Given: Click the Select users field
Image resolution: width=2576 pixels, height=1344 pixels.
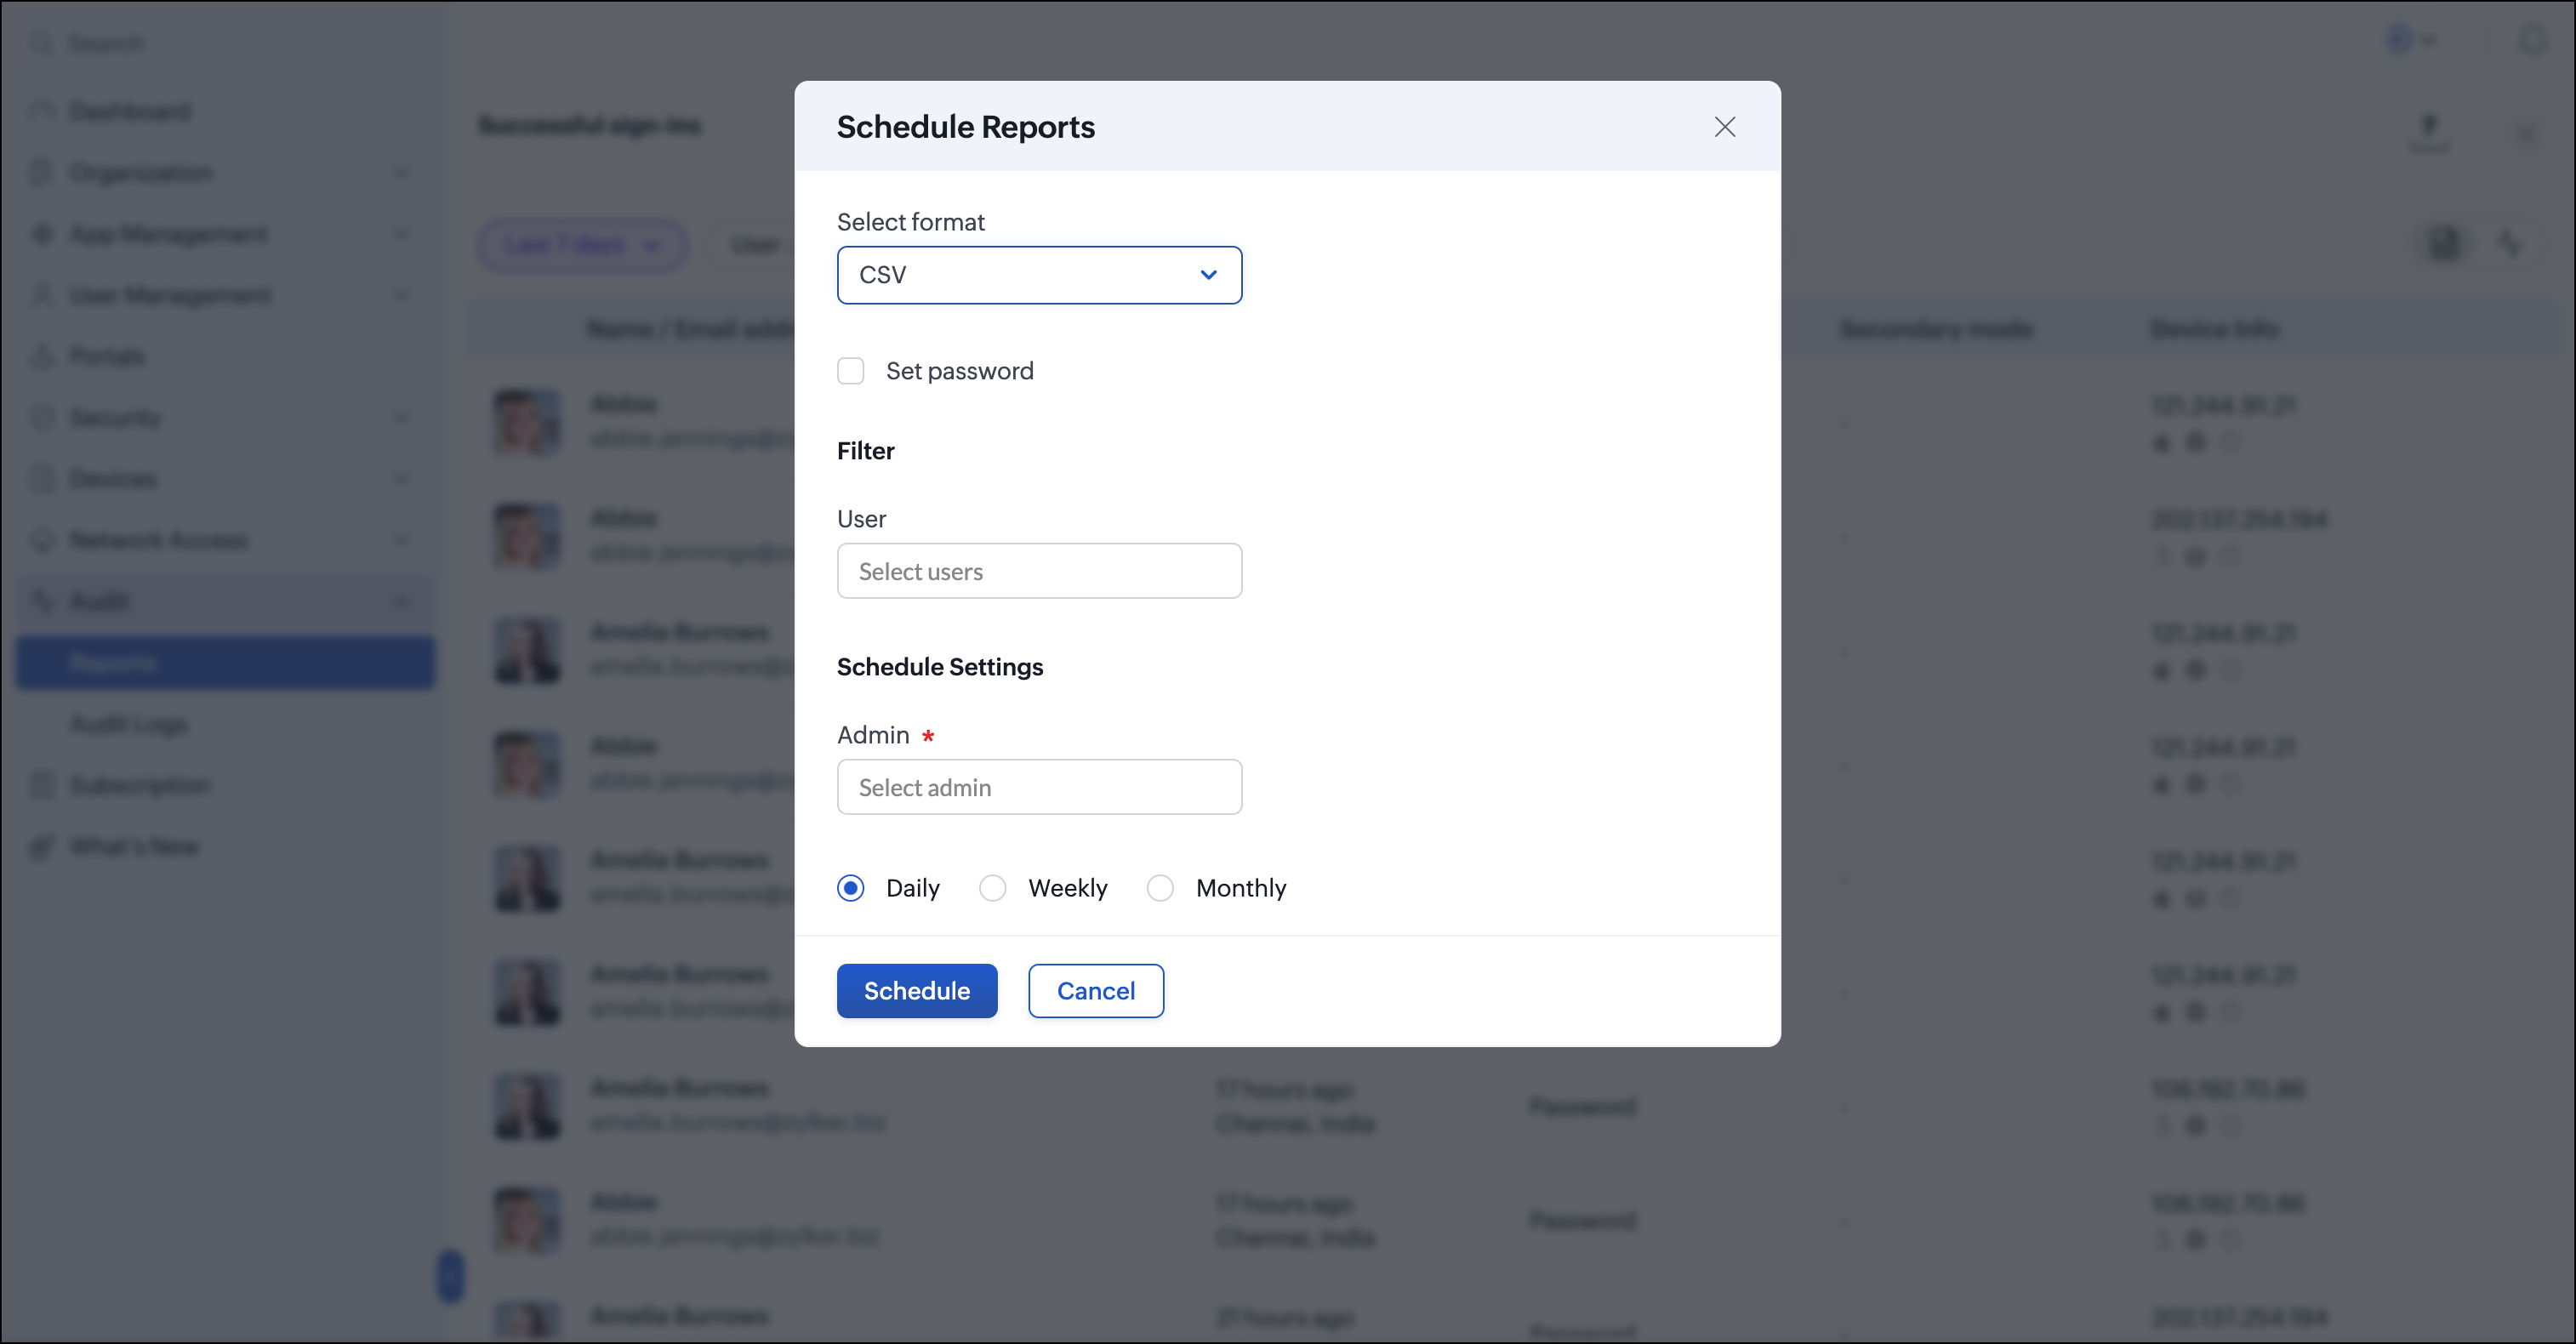Looking at the screenshot, I should click(1039, 571).
